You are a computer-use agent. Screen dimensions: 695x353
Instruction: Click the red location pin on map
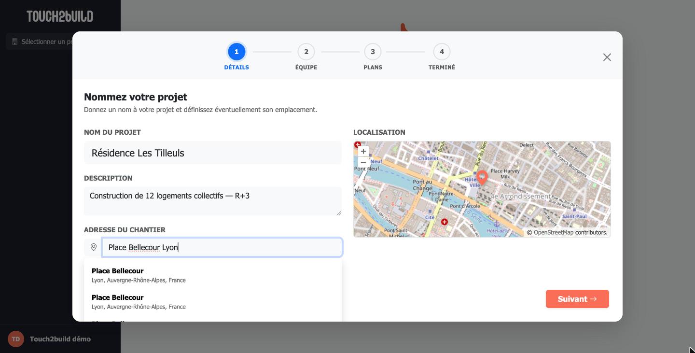482,178
